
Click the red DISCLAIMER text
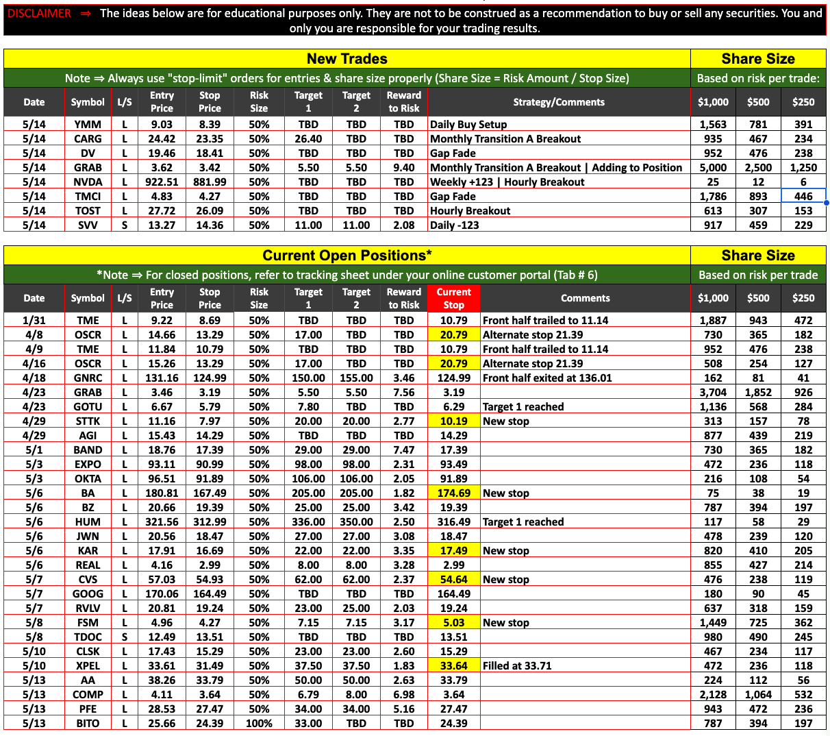pyautogui.click(x=40, y=13)
